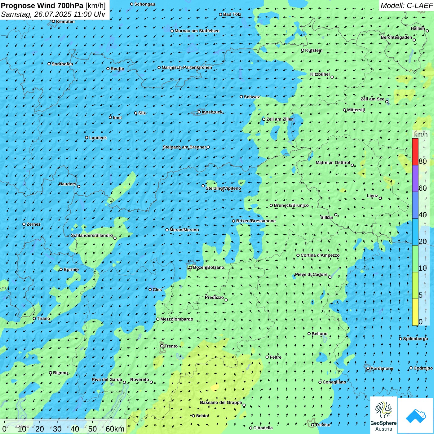Click the date 'Samstag, 26.07.2025 11:00 Uhr'
434x434 pixels.
point(53,14)
